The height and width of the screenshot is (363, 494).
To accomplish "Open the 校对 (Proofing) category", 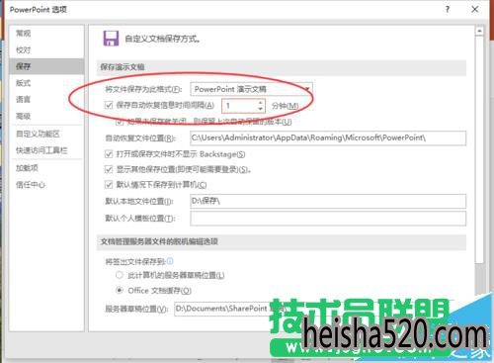I will pyautogui.click(x=23, y=50).
